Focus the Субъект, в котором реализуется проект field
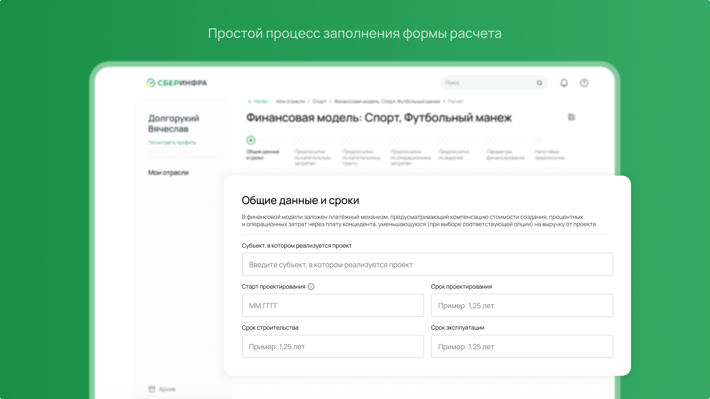Screen dimensions: 710x399 tap(427, 264)
